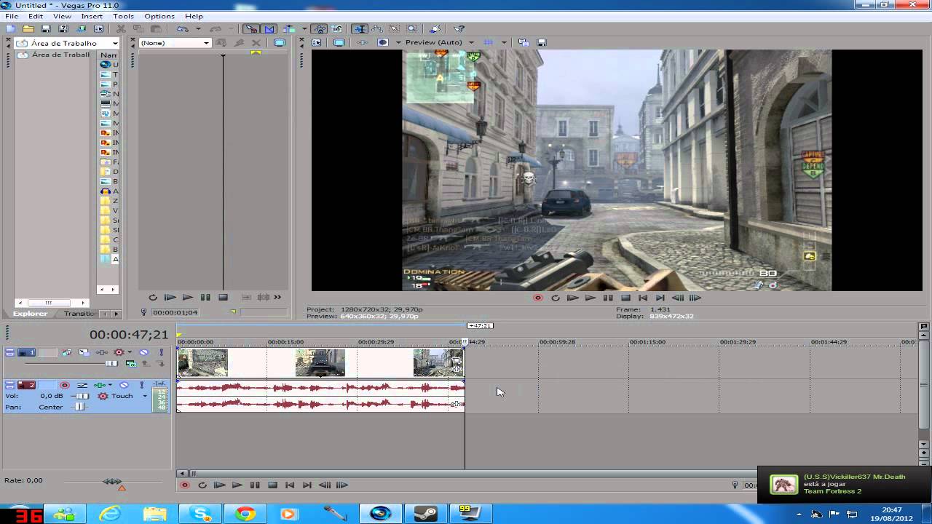Open the split screen view dropdown arrow
The height and width of the screenshot is (524, 932).
coord(398,42)
